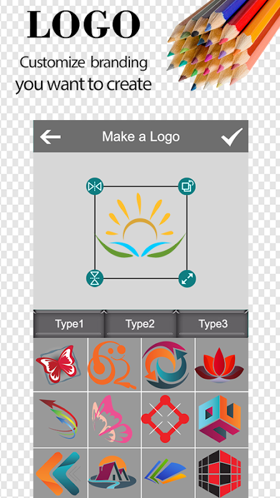Flip logo horizontally using top-left handle
Image resolution: width=280 pixels, height=498 pixels.
(x=95, y=186)
